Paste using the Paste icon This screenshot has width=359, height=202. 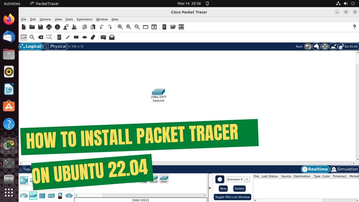point(93,27)
